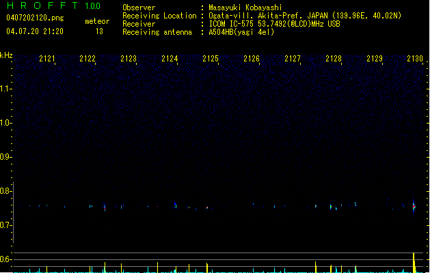Click the 2125 time marker
The image size is (430, 273).
(211, 59)
